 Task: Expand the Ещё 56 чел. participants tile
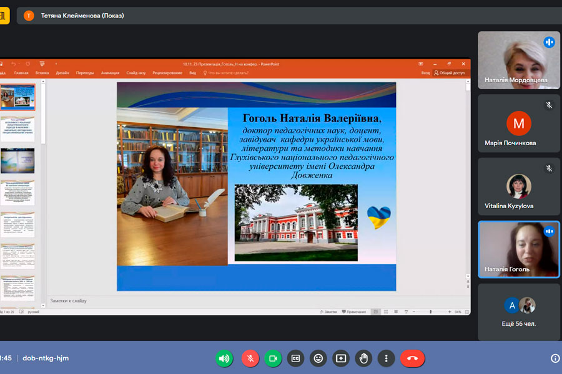(x=519, y=312)
